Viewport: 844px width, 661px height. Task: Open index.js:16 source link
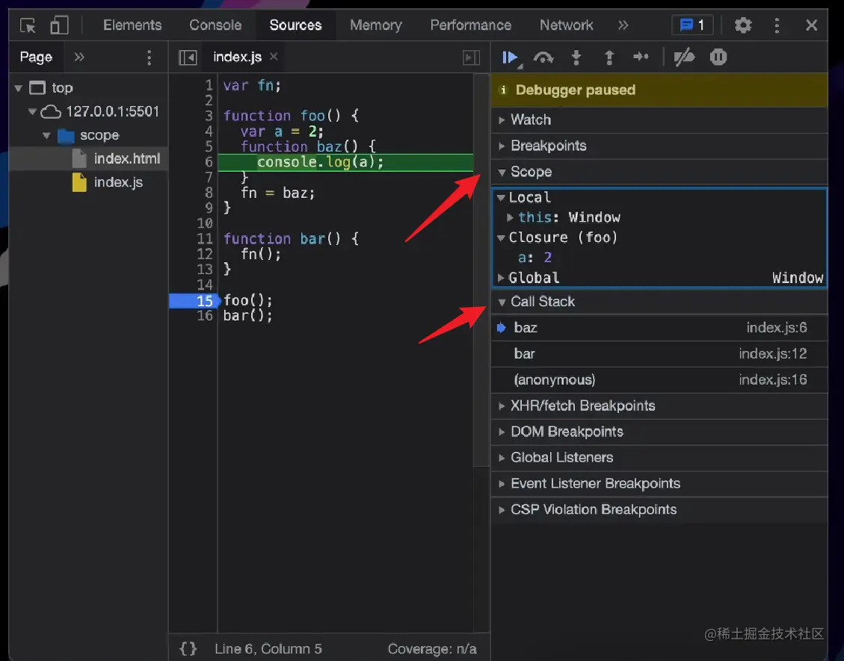pyautogui.click(x=772, y=379)
